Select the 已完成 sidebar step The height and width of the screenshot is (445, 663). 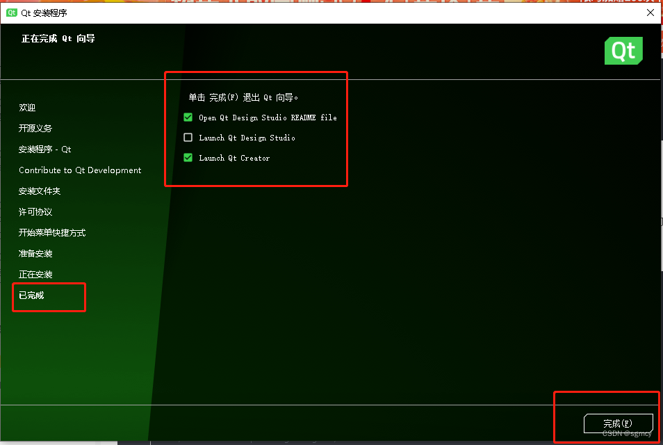pyautogui.click(x=31, y=296)
